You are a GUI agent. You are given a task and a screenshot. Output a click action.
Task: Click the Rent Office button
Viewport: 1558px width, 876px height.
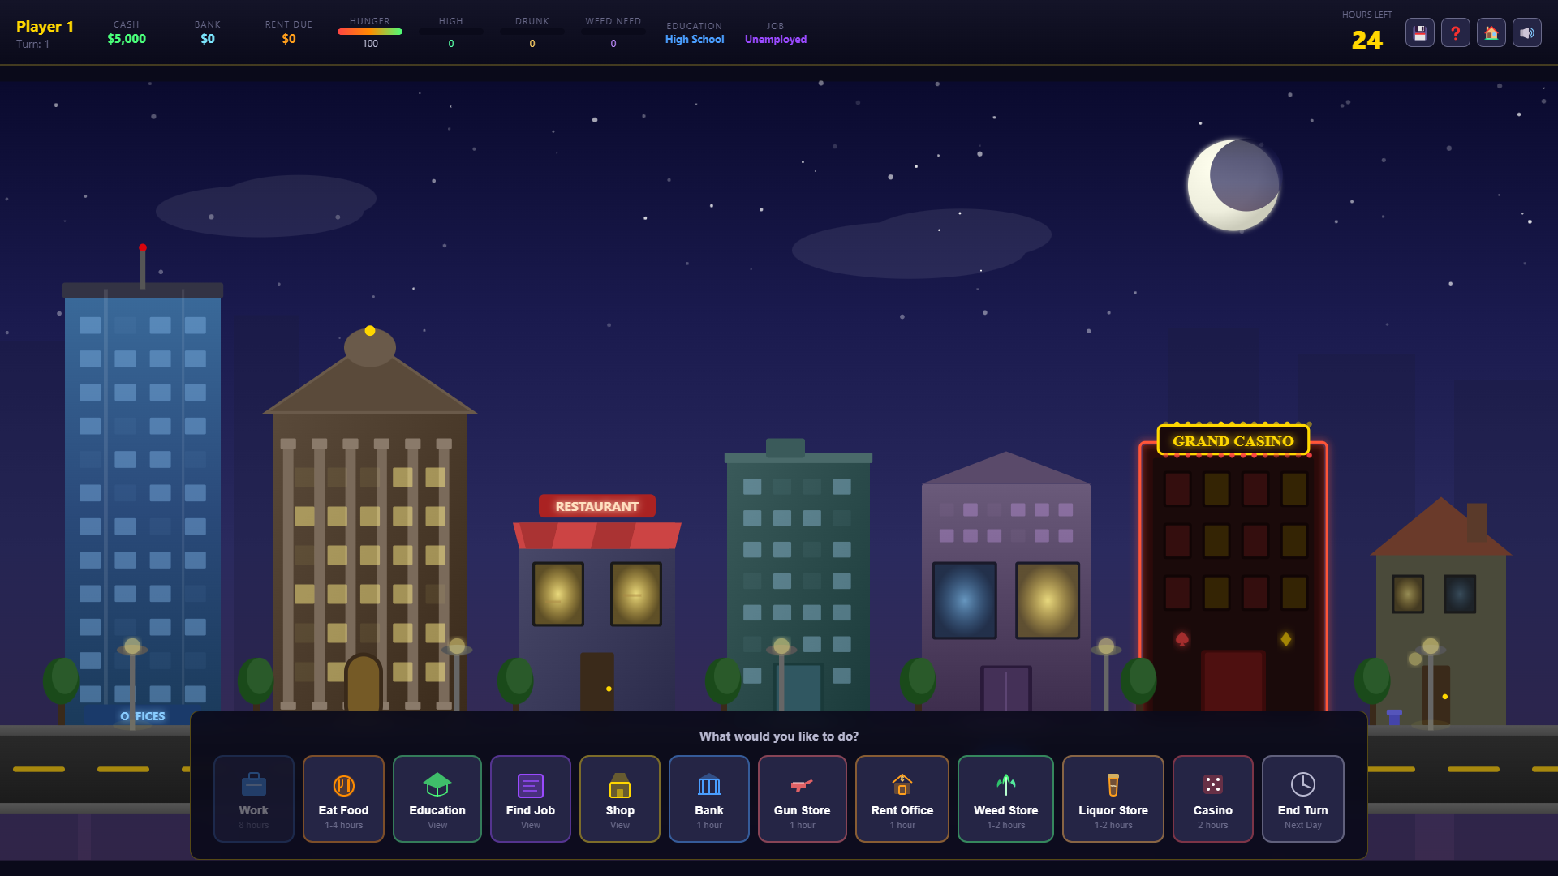902,799
